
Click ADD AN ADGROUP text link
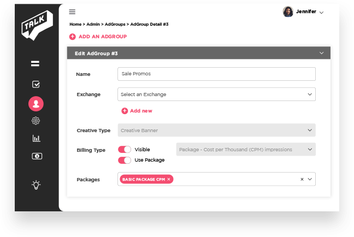point(103,37)
